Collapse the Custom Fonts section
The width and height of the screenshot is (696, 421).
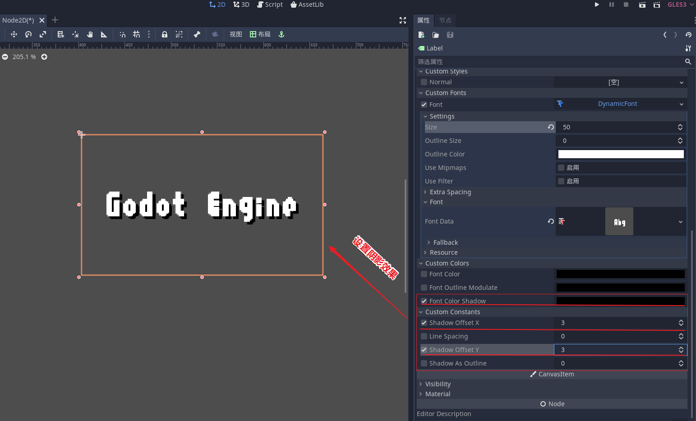pos(421,93)
